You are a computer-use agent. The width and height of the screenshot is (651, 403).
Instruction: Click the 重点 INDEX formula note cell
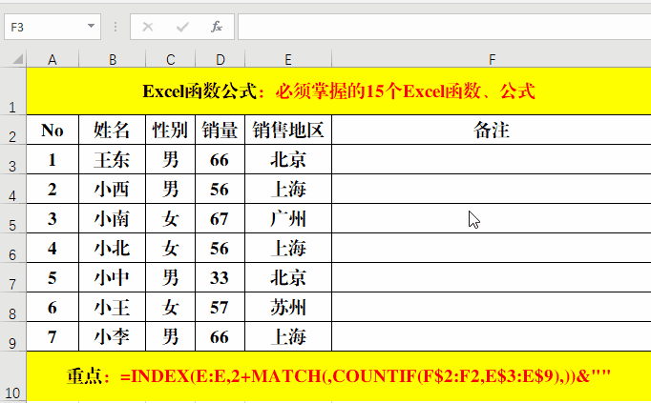pyautogui.click(x=339, y=376)
